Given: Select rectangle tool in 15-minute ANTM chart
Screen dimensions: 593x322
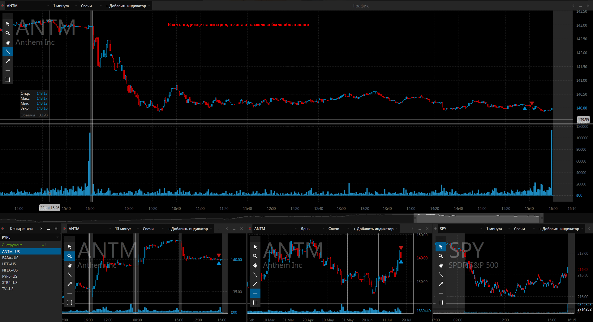Looking at the screenshot, I should coord(70,302).
